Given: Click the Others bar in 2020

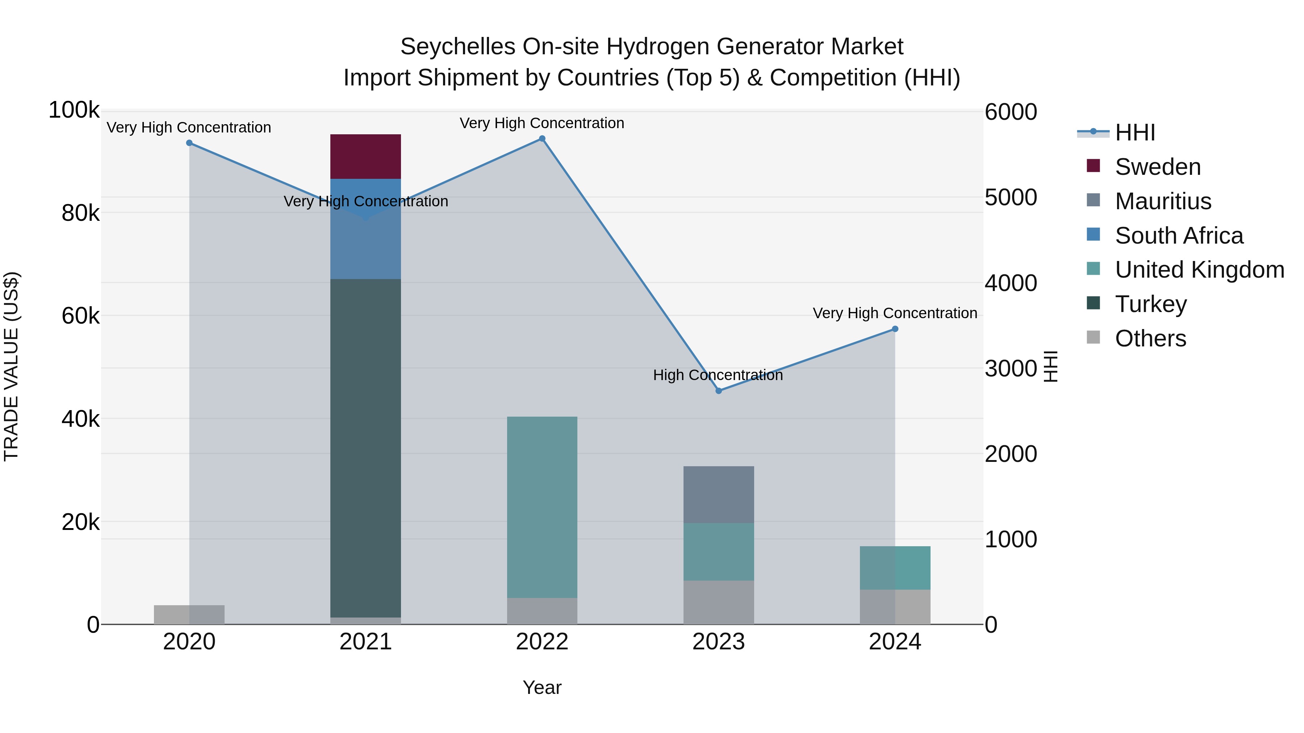Looking at the screenshot, I should [x=189, y=615].
